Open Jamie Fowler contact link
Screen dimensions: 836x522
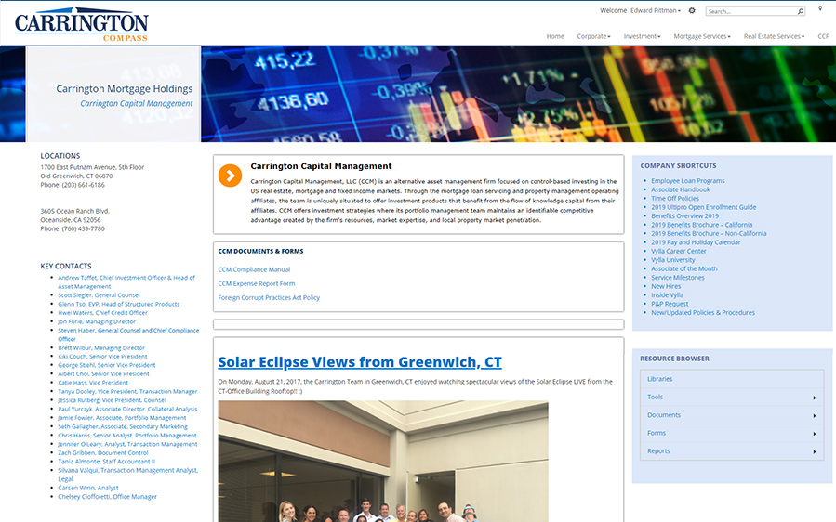point(122,418)
